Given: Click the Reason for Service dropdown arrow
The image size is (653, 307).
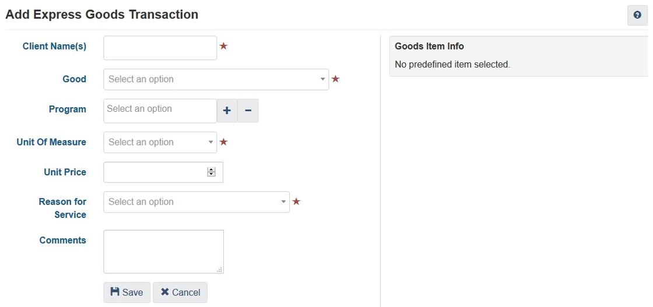Looking at the screenshot, I should [x=284, y=202].
